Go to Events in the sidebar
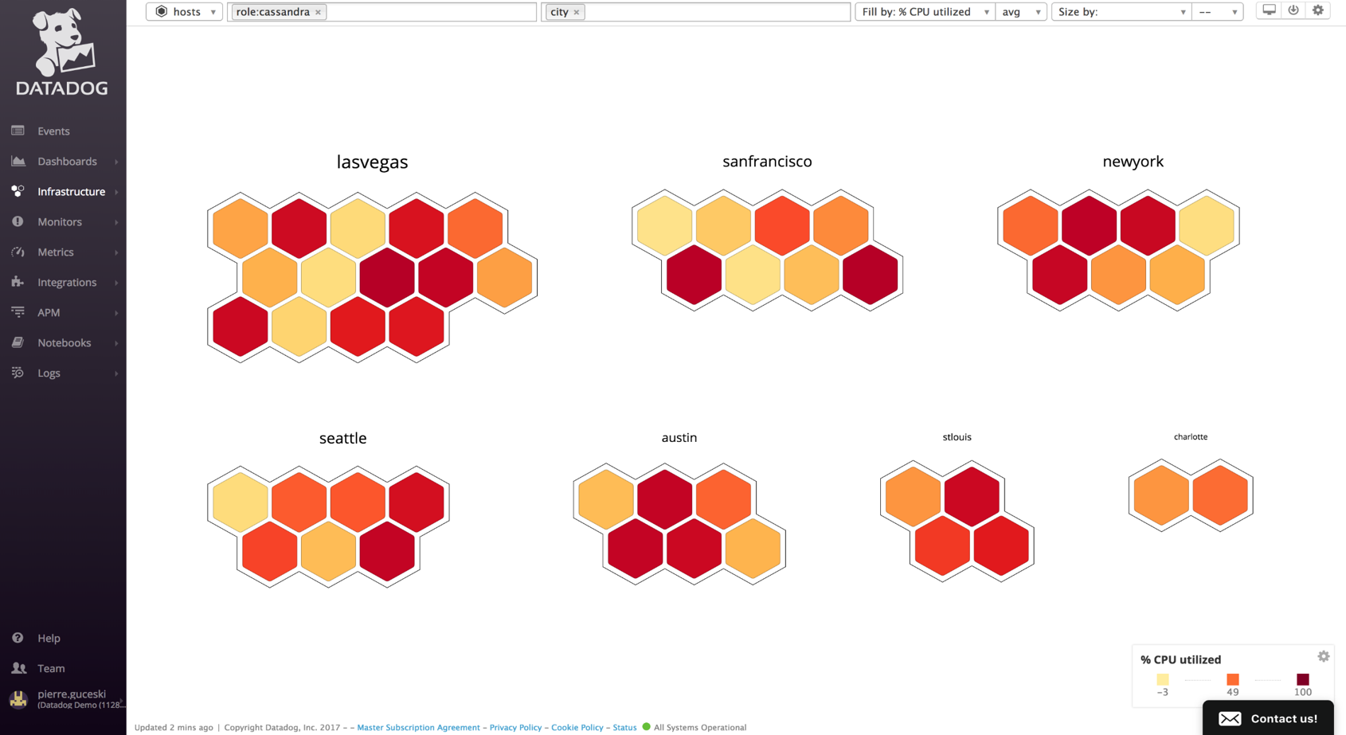Screen dimensions: 1346x735 pos(53,131)
